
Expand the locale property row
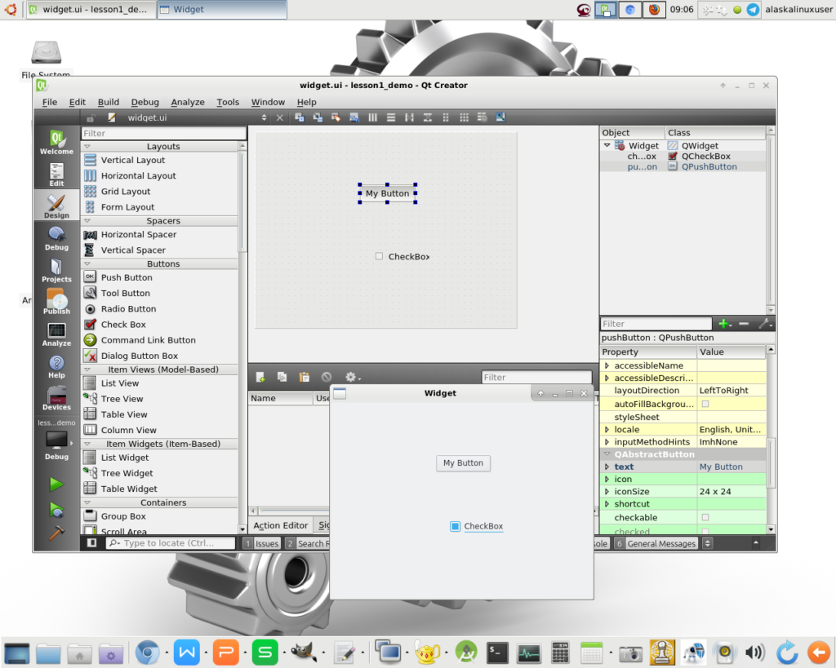click(x=607, y=430)
